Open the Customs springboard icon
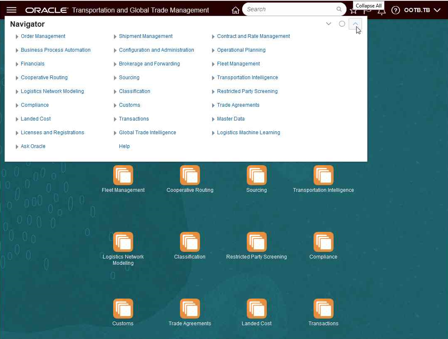Viewport: 448px width, 339px height. click(123, 309)
